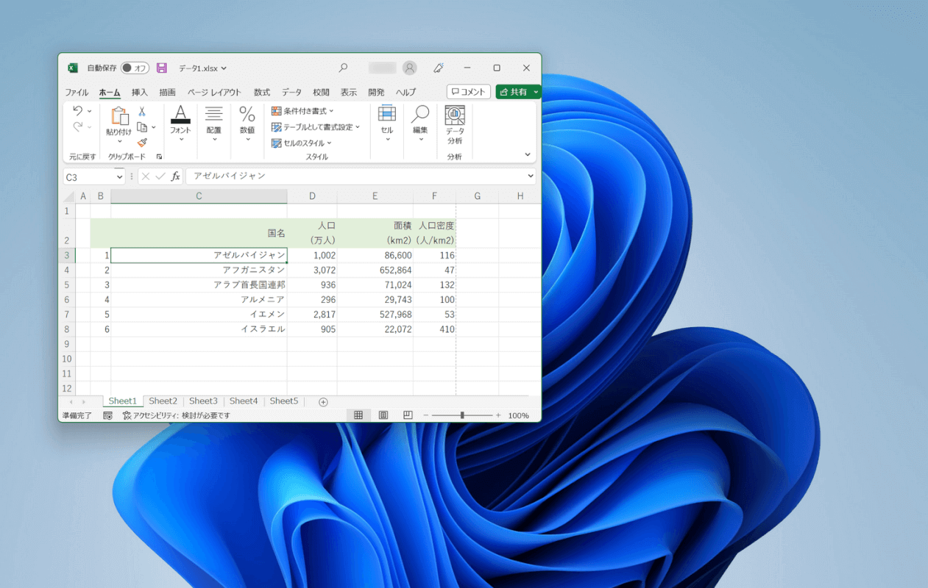Click the コメント button
The height and width of the screenshot is (588, 928).
pyautogui.click(x=468, y=92)
